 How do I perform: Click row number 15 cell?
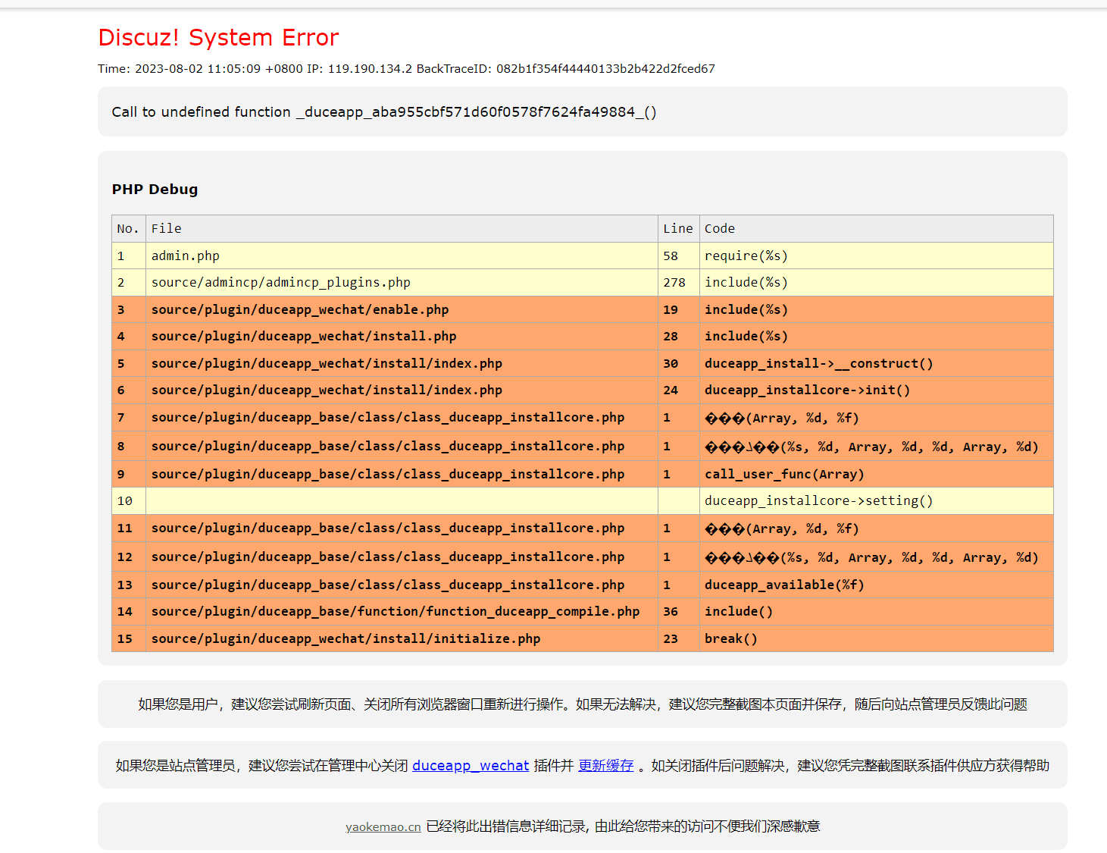[129, 638]
